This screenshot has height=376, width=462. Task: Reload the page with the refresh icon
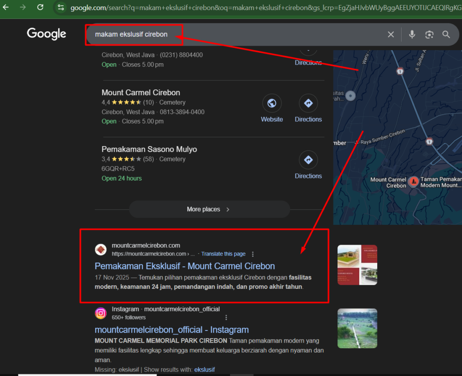(x=40, y=7)
